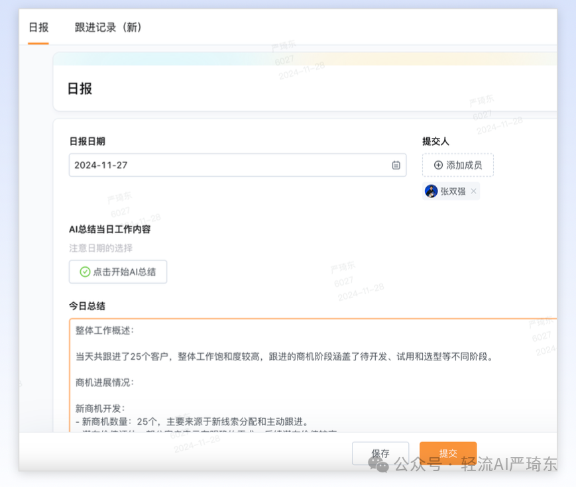Remove member 张双强 using the × icon
Image resolution: width=576 pixels, height=487 pixels.
click(x=474, y=191)
